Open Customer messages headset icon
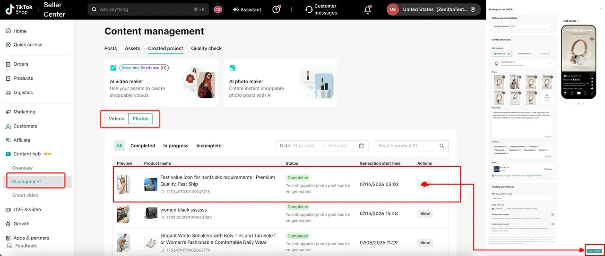Viewport: 605px width, 256px height. coord(309,9)
